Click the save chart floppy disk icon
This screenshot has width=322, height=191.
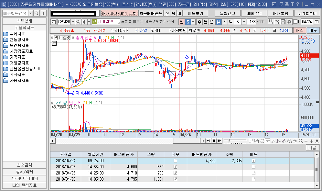(x=283, y=22)
